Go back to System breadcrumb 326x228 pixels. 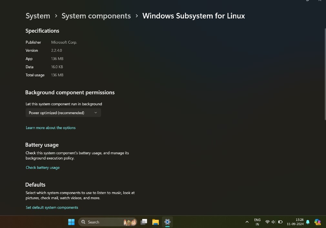38,16
